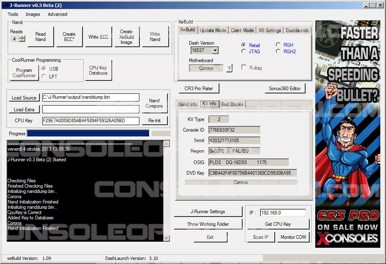386x264 pixels.
Task: Select LPT programming mode
Action: (x=44, y=76)
